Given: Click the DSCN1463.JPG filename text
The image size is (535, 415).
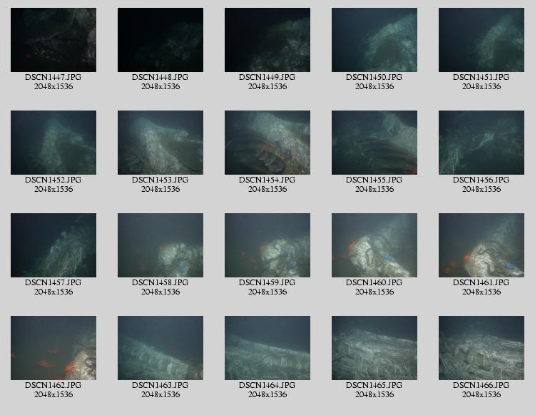Looking at the screenshot, I should (x=160, y=385).
